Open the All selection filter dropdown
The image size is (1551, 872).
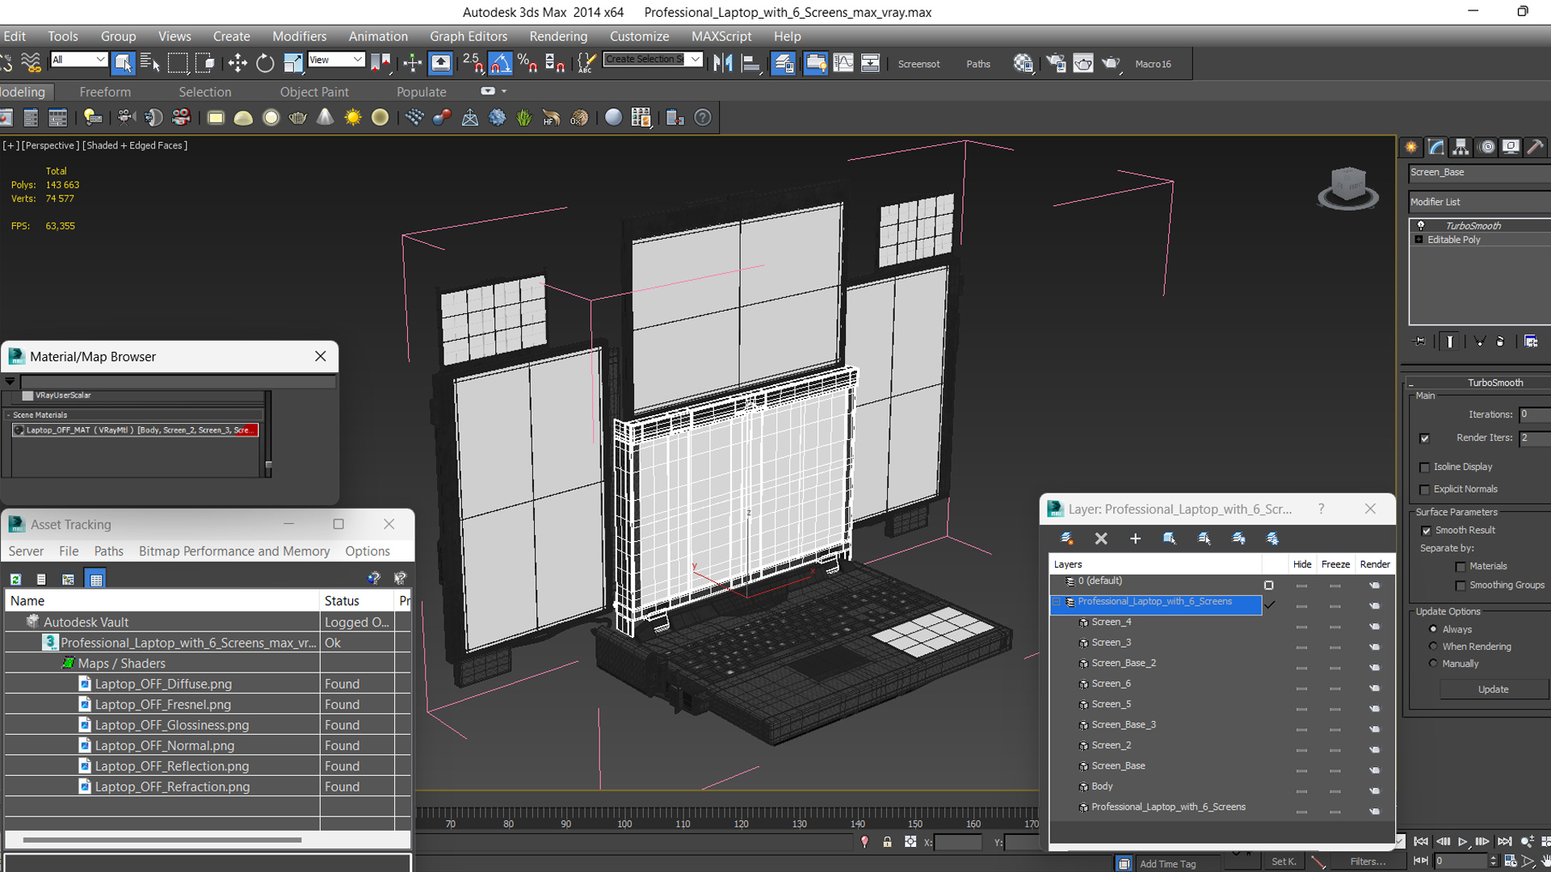tap(78, 60)
